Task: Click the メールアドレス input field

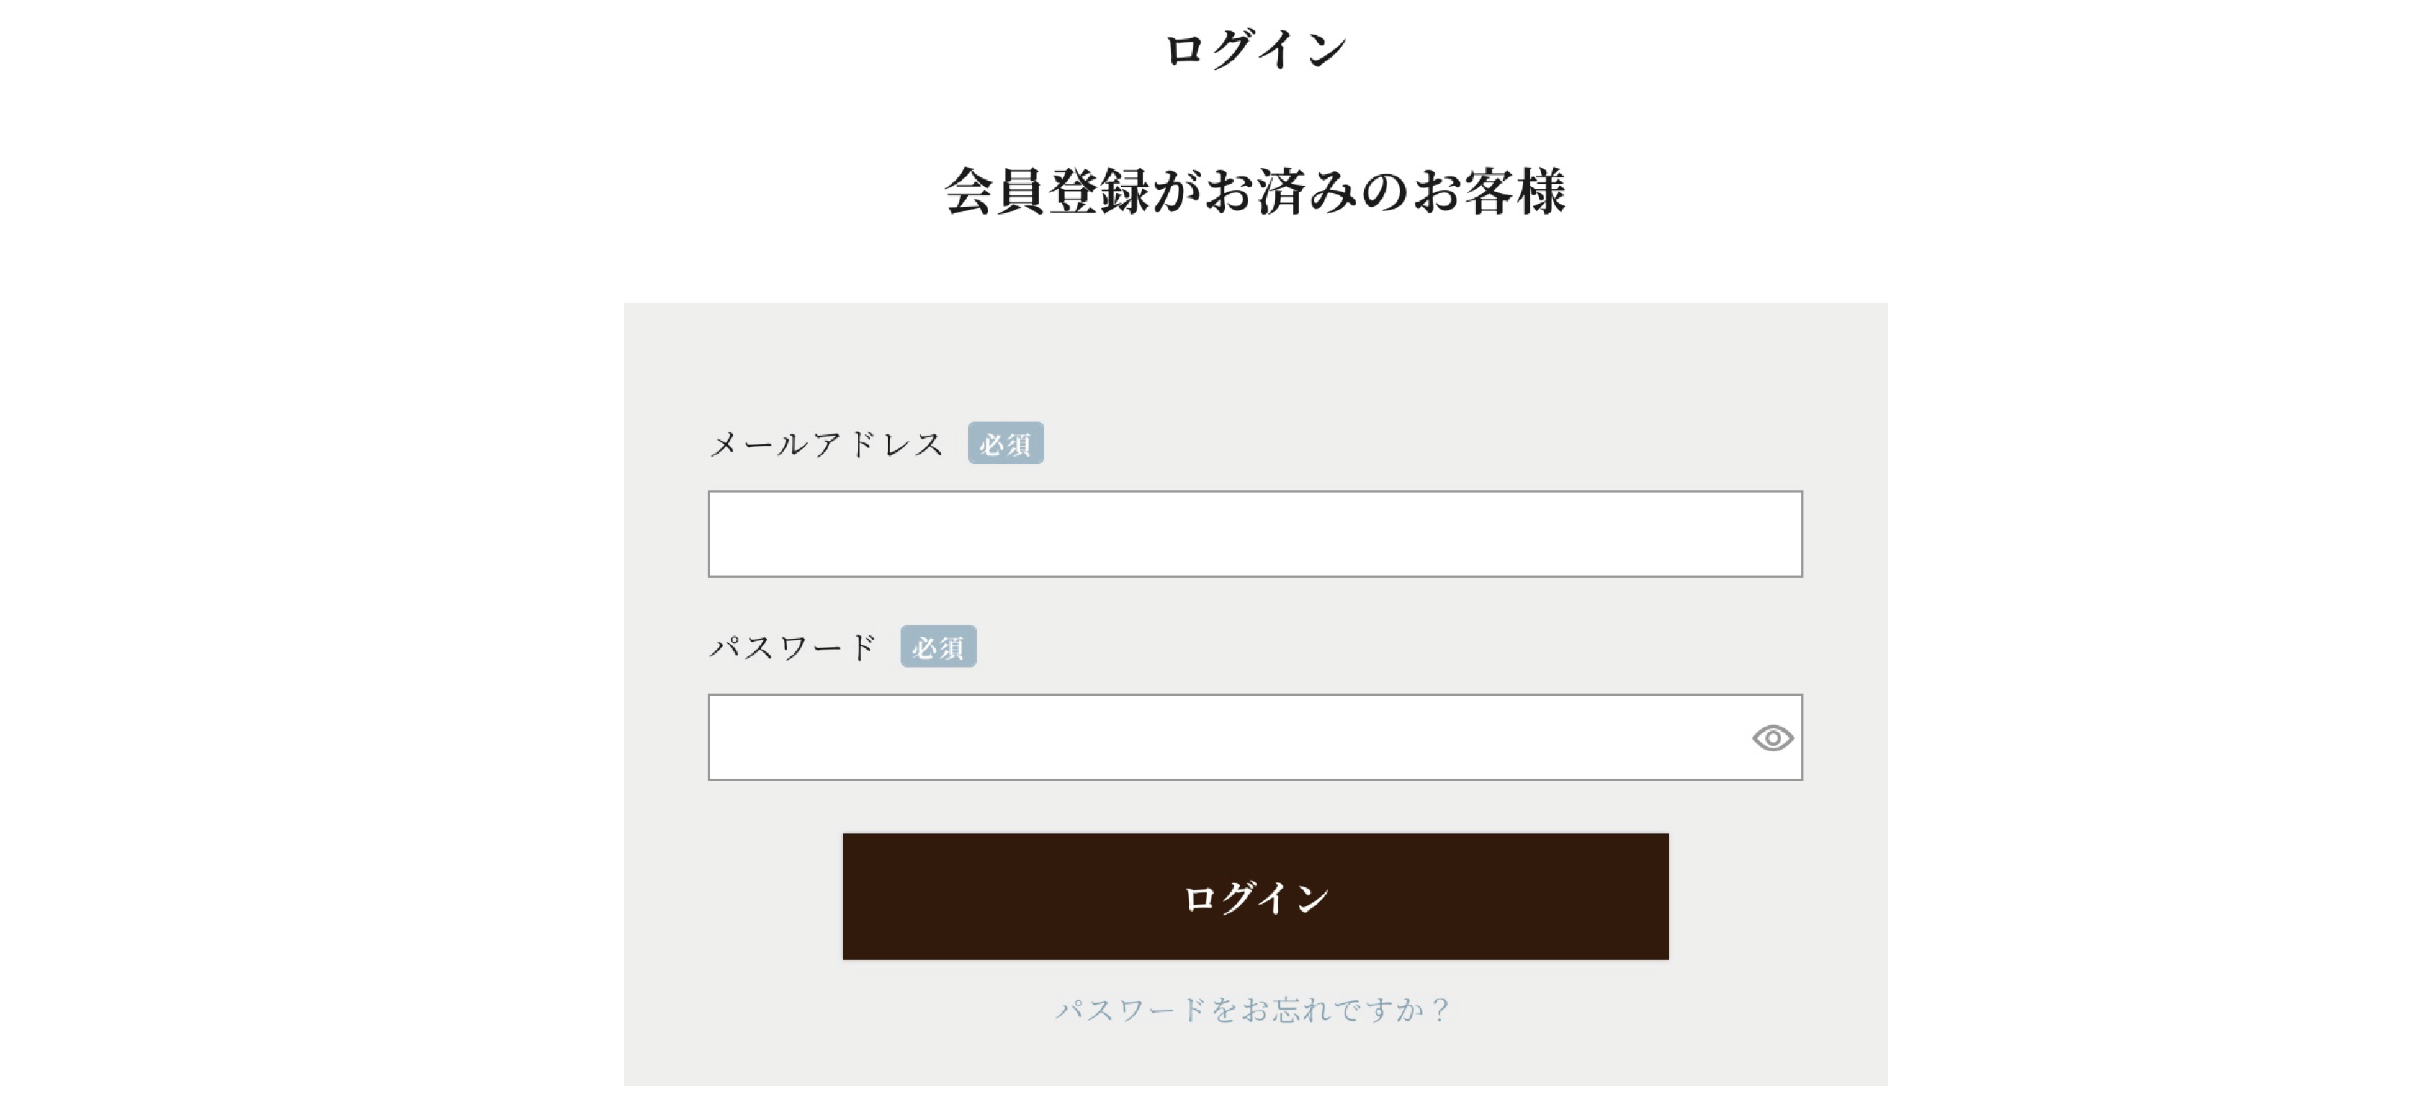Action: [x=1254, y=534]
